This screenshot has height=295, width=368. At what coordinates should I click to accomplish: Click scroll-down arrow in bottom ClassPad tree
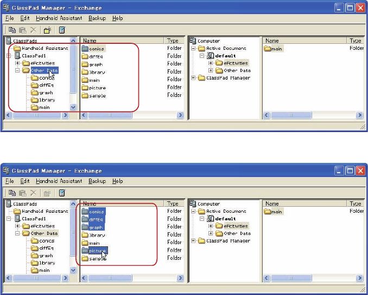pyautogui.click(x=73, y=271)
